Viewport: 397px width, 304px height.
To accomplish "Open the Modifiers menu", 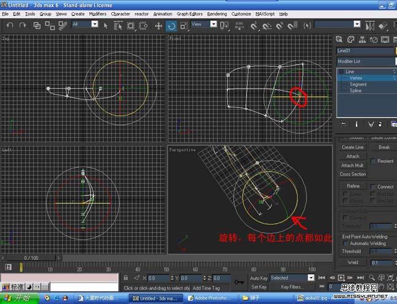I will point(98,14).
